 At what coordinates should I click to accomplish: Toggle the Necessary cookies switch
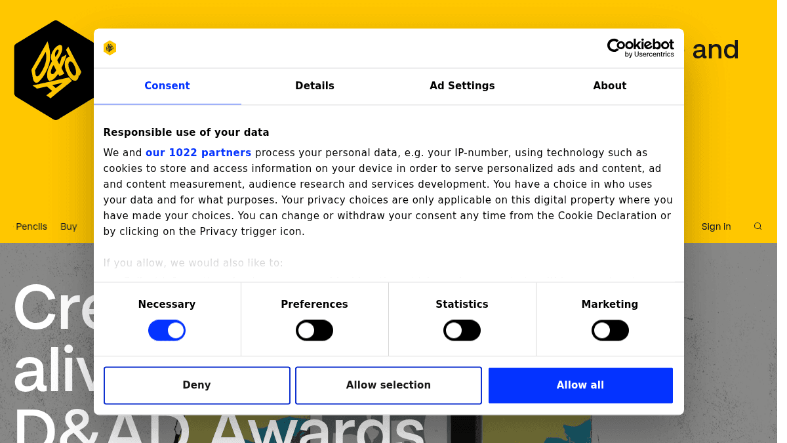click(x=167, y=330)
